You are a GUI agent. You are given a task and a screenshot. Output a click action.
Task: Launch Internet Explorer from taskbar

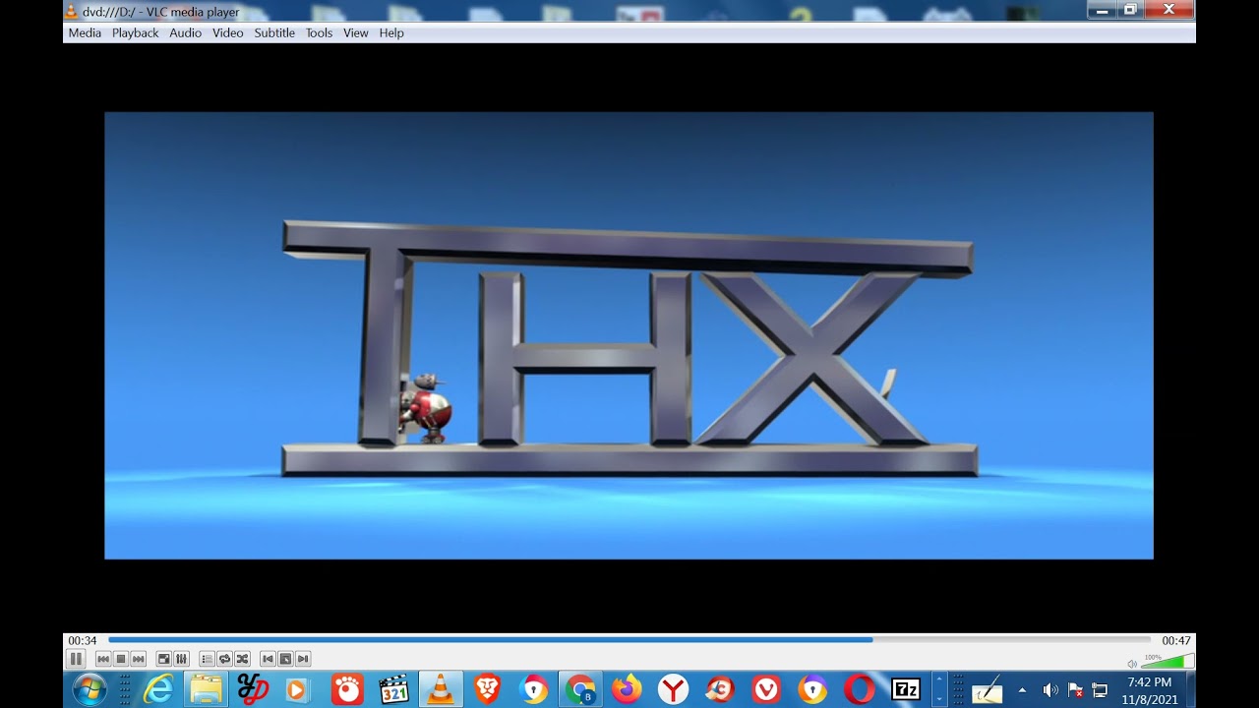tap(158, 689)
